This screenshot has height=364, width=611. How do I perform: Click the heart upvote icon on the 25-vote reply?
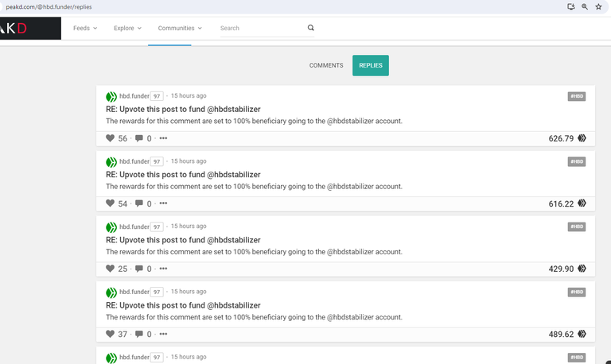pyautogui.click(x=111, y=268)
